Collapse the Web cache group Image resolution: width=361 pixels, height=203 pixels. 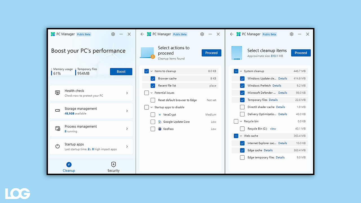[241, 136]
